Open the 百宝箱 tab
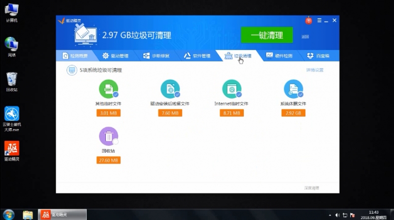The width and height of the screenshot is (394, 220). (318, 55)
